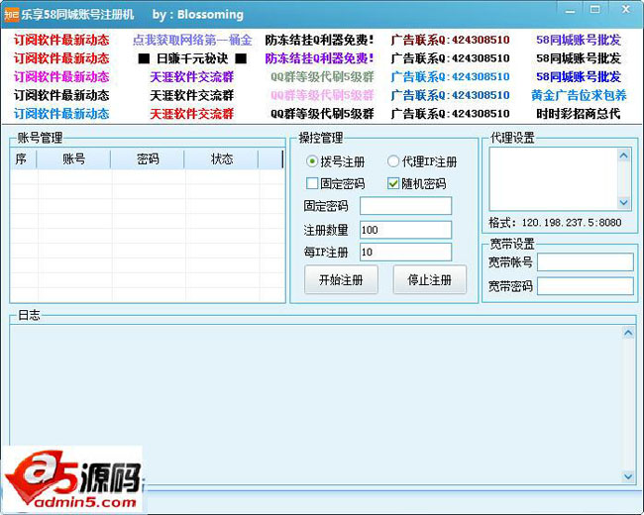Click the 账号 column header
The width and height of the screenshot is (644, 515).
click(x=74, y=159)
